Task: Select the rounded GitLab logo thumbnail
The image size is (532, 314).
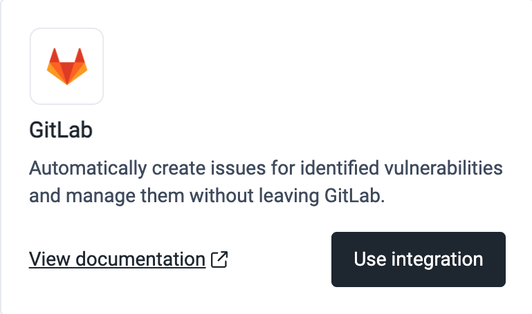Action: coord(66,66)
